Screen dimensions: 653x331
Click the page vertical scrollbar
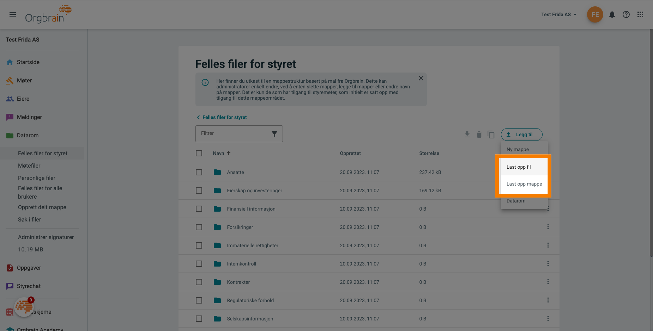click(x=651, y=143)
